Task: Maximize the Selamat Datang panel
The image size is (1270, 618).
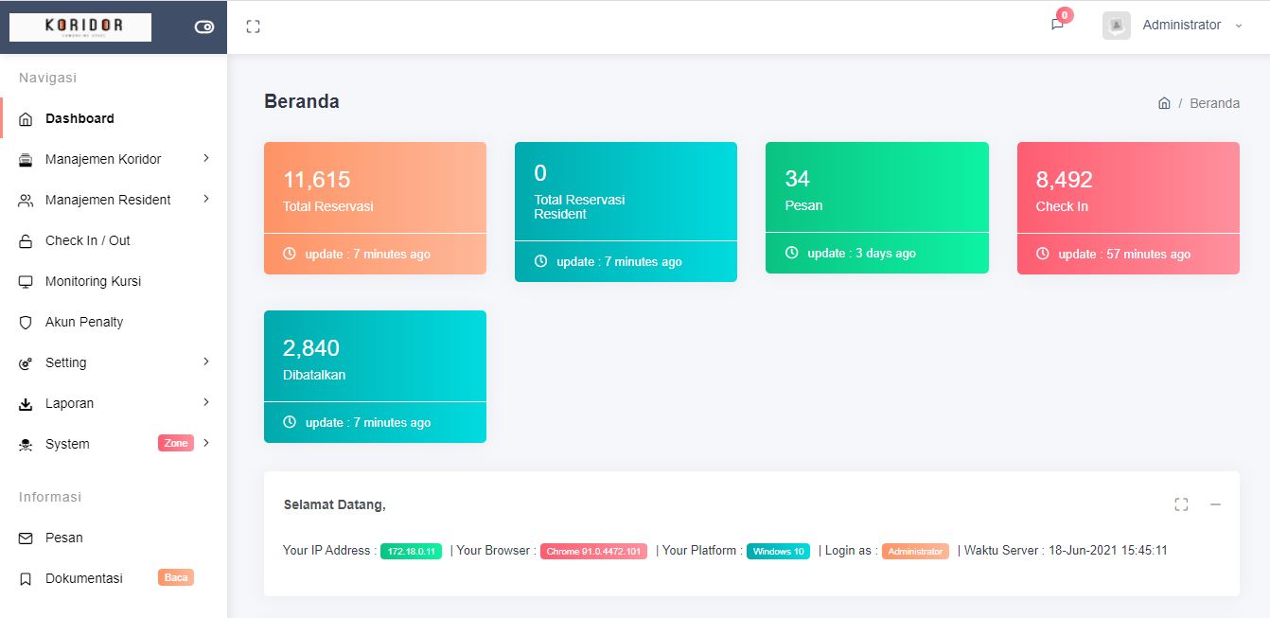Action: [1181, 504]
